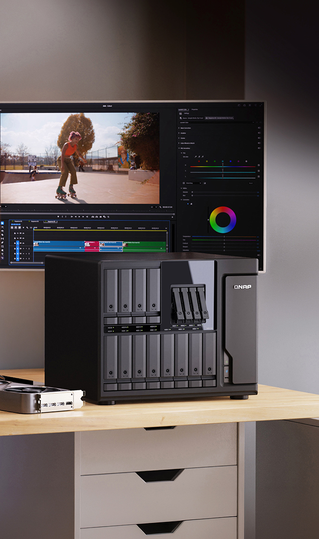Select the Track Select Forward tool
The width and height of the screenshot is (319, 539).
tap(2, 227)
